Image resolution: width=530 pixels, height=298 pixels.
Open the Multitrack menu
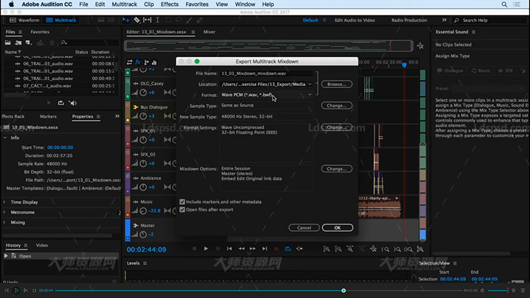coord(125,5)
